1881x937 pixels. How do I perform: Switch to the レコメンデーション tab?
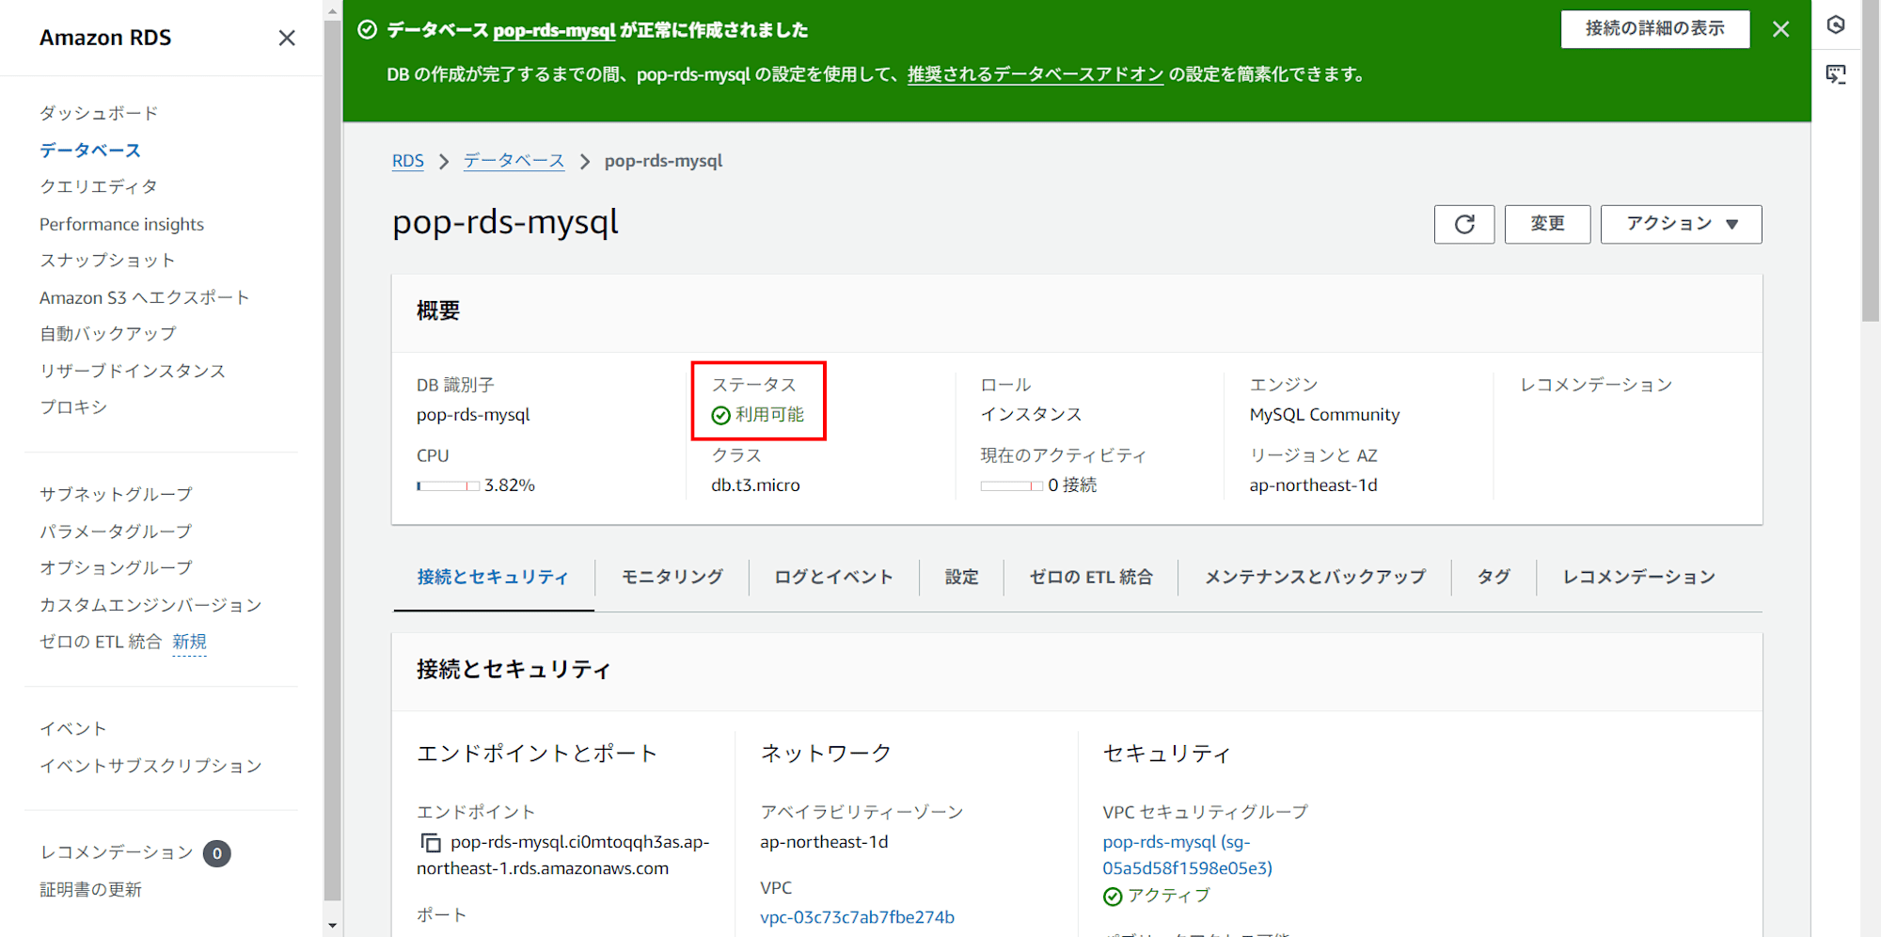[x=1638, y=577]
